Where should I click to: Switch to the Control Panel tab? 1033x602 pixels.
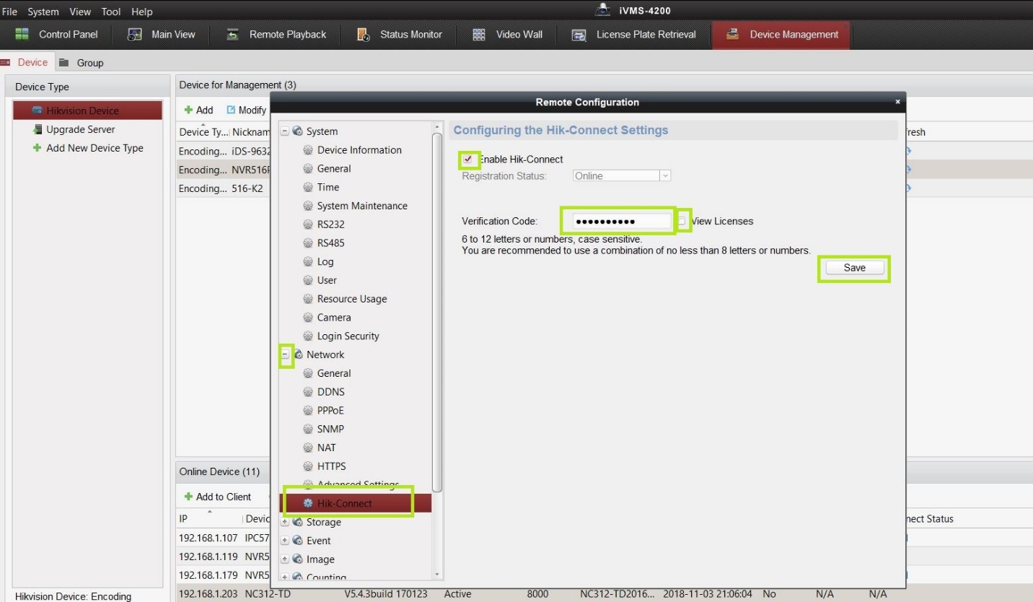(x=56, y=35)
